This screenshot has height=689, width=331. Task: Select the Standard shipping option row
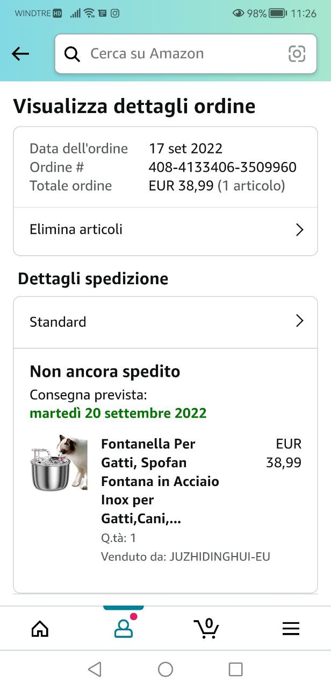click(x=161, y=322)
